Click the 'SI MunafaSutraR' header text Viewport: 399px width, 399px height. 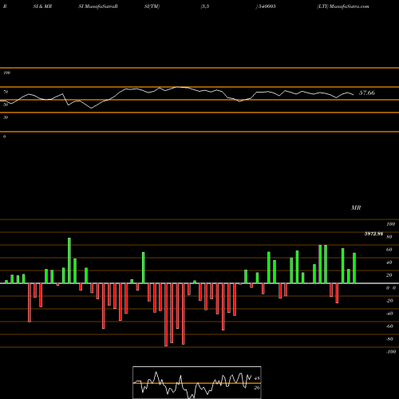click(x=98, y=6)
